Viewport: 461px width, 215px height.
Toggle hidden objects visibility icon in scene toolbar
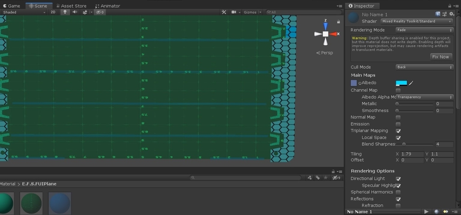coord(100,12)
